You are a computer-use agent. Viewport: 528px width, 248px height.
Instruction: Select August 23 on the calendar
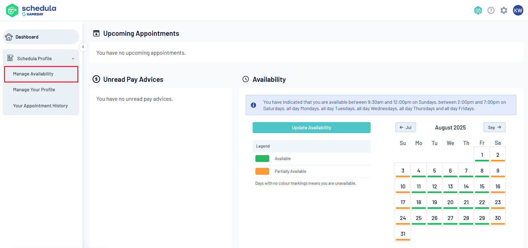click(x=498, y=202)
